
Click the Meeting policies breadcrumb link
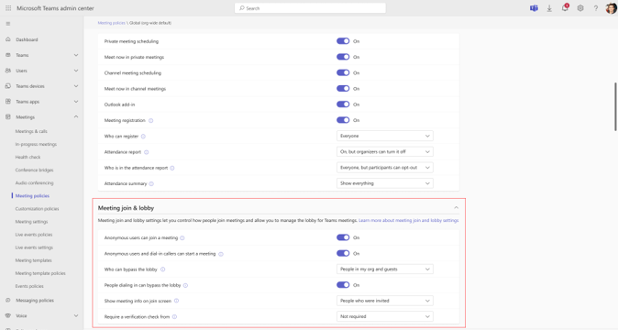[x=111, y=23]
